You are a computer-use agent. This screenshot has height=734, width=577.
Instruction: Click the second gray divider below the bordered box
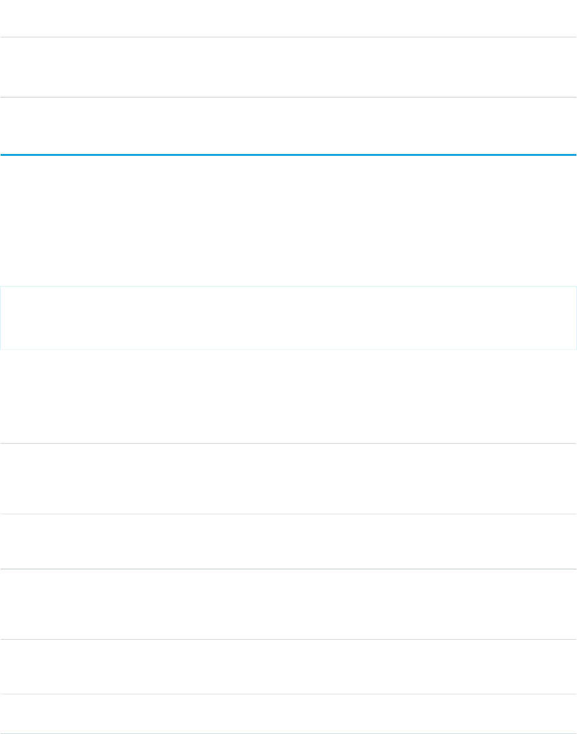click(x=288, y=514)
